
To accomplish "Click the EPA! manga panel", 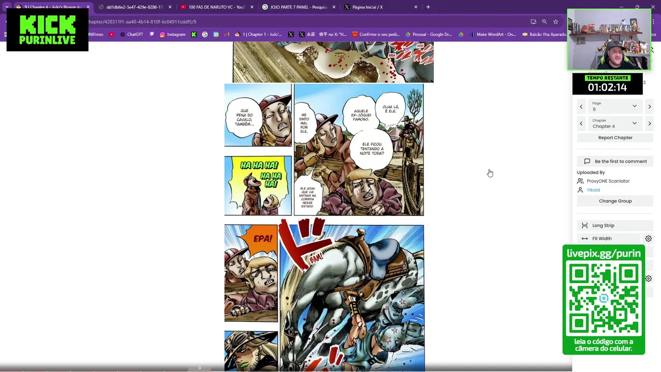I will (x=251, y=273).
